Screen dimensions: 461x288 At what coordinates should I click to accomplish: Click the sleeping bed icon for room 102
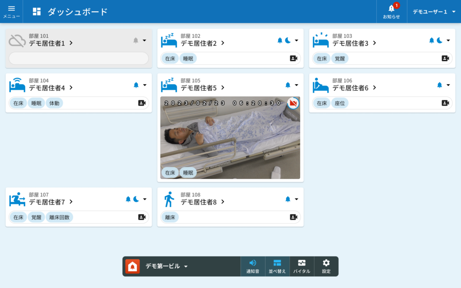pyautogui.click(x=169, y=40)
